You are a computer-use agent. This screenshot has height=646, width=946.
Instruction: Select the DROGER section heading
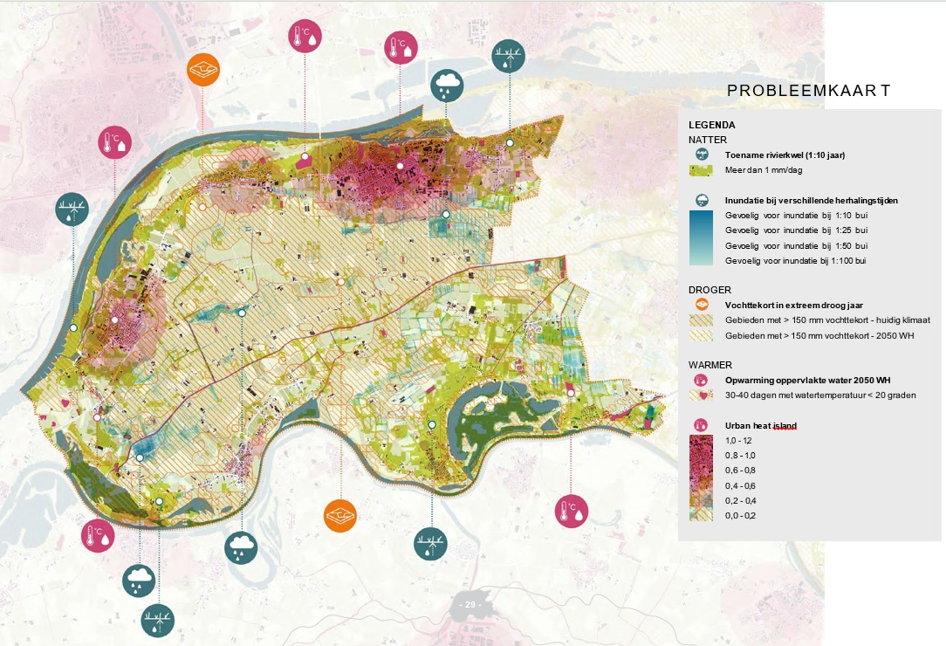[710, 290]
